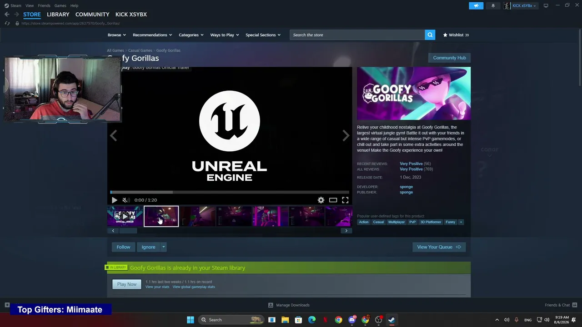Focus the Search the store field

[x=357, y=35]
